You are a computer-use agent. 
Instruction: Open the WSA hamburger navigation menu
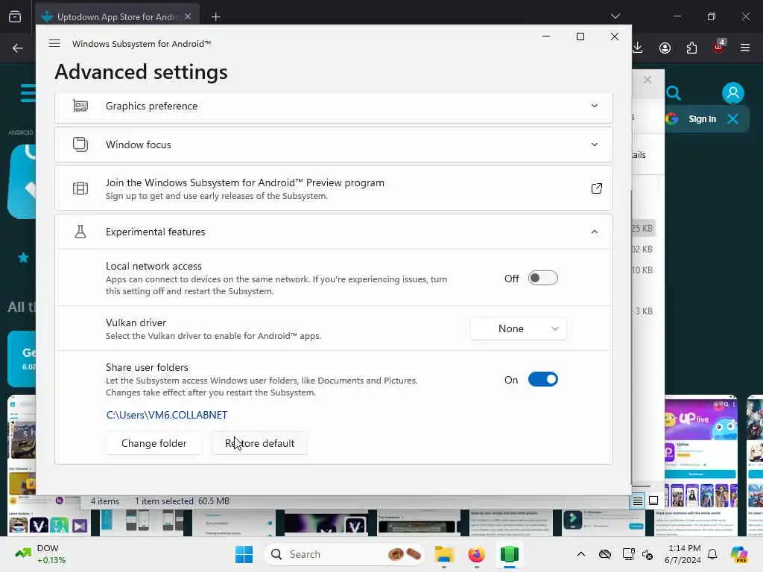54,43
